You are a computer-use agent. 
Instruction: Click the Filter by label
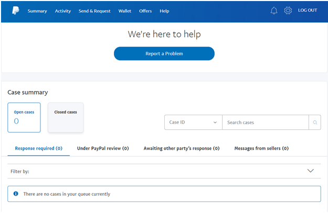pos(20,172)
